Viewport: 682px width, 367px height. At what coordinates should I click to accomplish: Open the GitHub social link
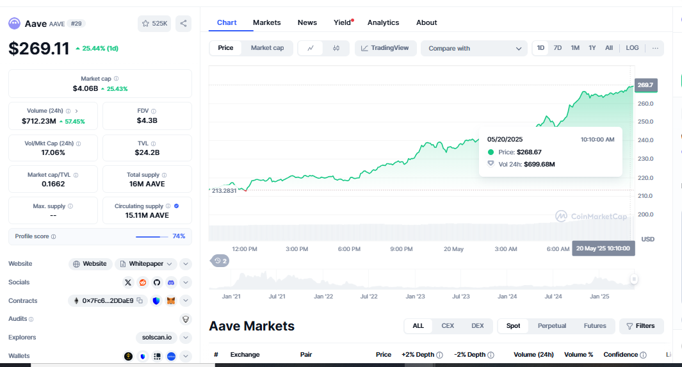point(157,282)
